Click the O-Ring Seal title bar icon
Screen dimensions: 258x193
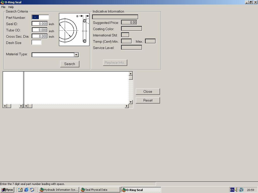pos(3,2)
